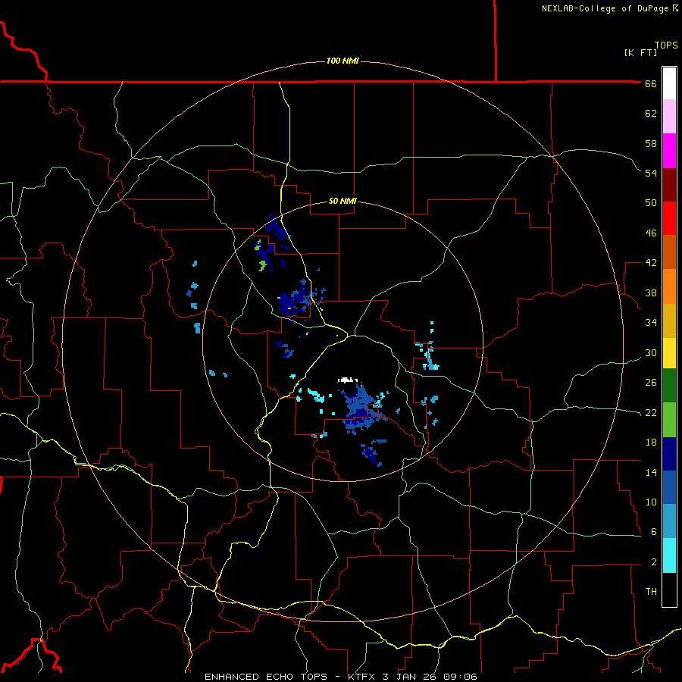Select the light pink legend swatch
This screenshot has width=682, height=682.
(669, 116)
